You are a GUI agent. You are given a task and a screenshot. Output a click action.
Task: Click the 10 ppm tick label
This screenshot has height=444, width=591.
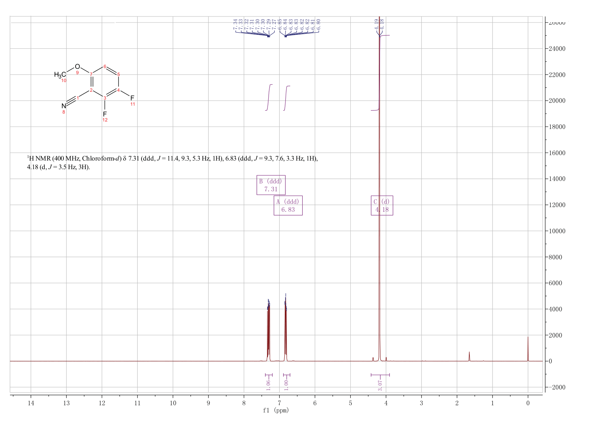click(x=173, y=403)
